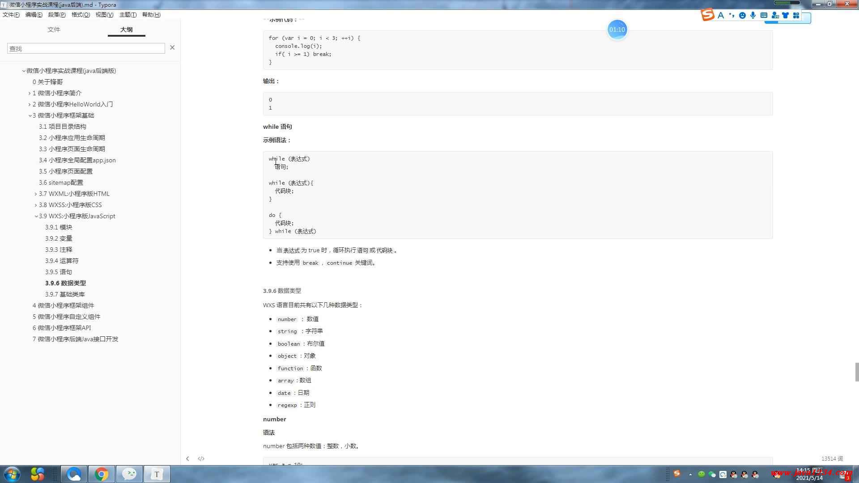859x483 pixels.
Task: Expand chapter 1 微信小程序简介 arrow
Action: pyautogui.click(x=30, y=93)
